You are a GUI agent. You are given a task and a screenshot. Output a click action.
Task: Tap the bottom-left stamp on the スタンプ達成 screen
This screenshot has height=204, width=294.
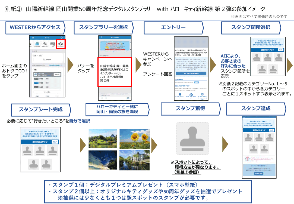click(x=254, y=149)
